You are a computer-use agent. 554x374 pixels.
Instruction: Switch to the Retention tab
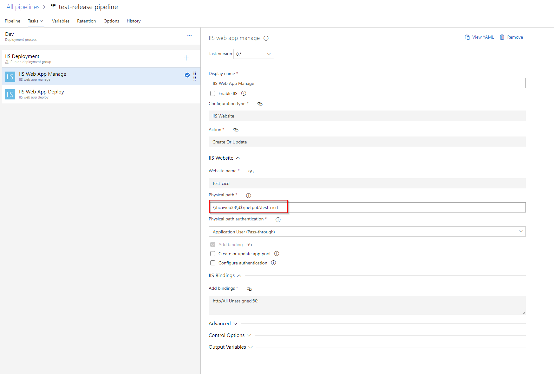click(86, 21)
